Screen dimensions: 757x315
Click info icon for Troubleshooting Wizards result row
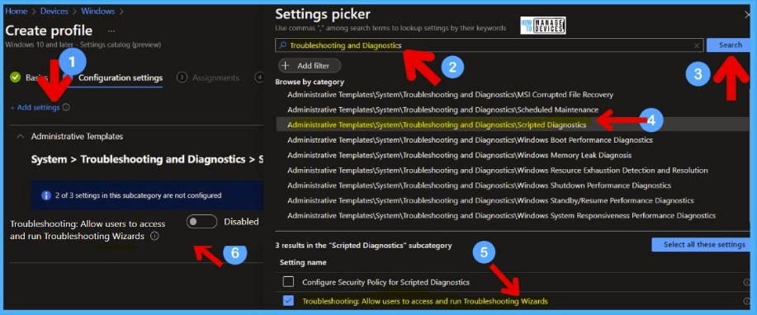(746, 301)
